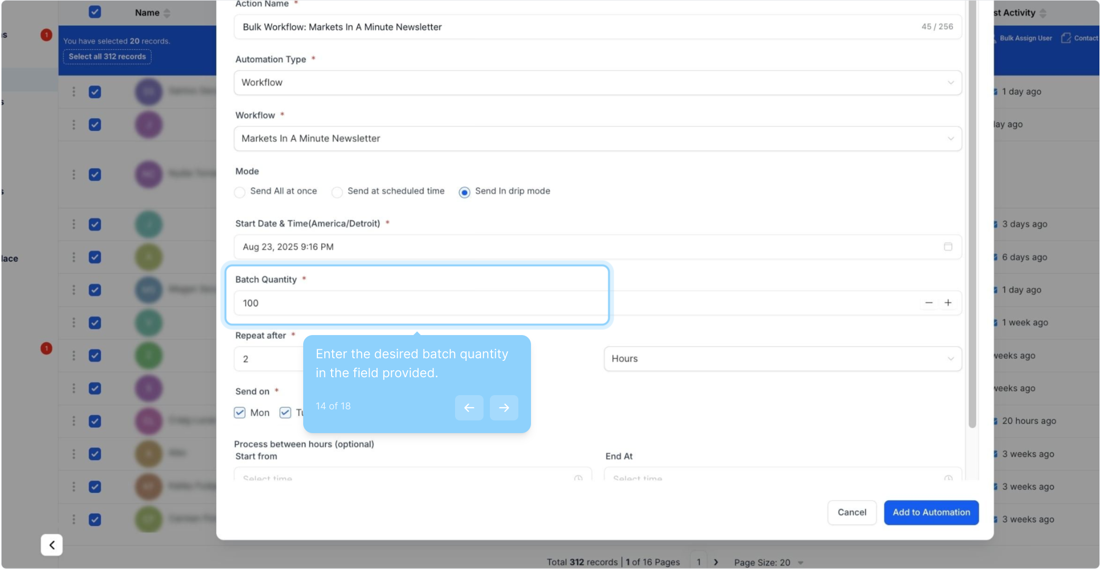Click the minus icon to decrease batch quantity

(929, 303)
